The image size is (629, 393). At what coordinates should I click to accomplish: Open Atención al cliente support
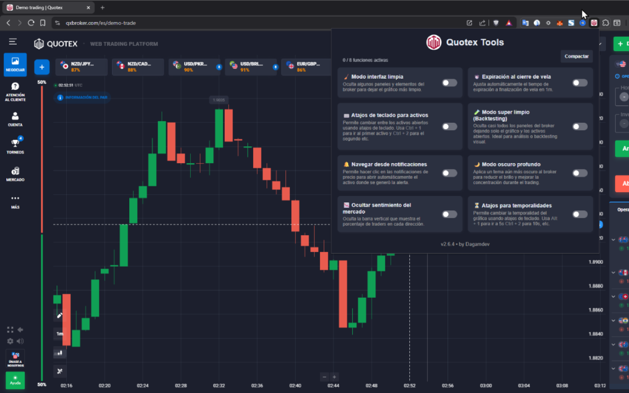coord(15,92)
